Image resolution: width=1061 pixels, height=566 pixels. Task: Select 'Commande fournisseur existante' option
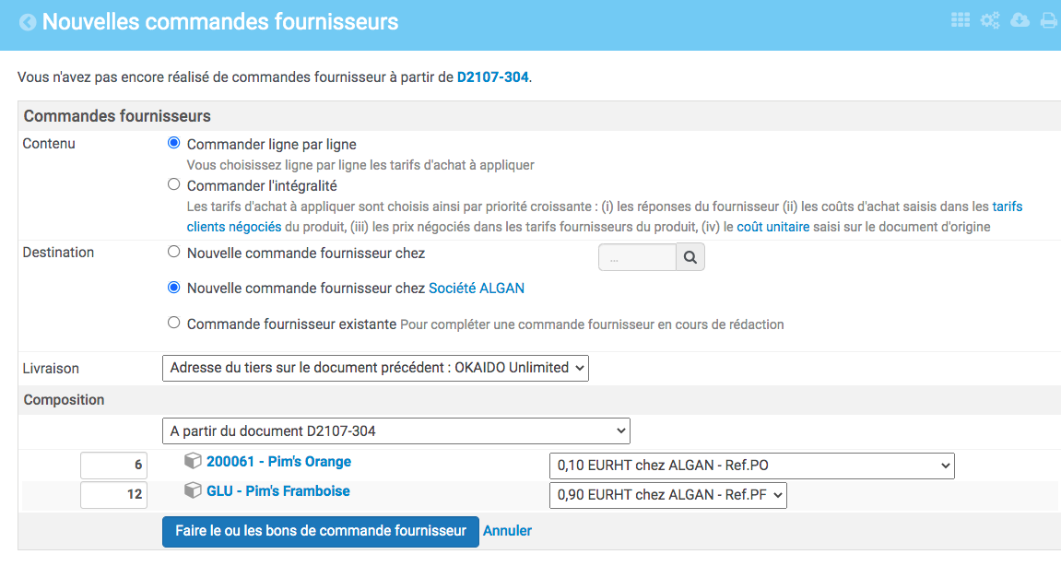(173, 324)
